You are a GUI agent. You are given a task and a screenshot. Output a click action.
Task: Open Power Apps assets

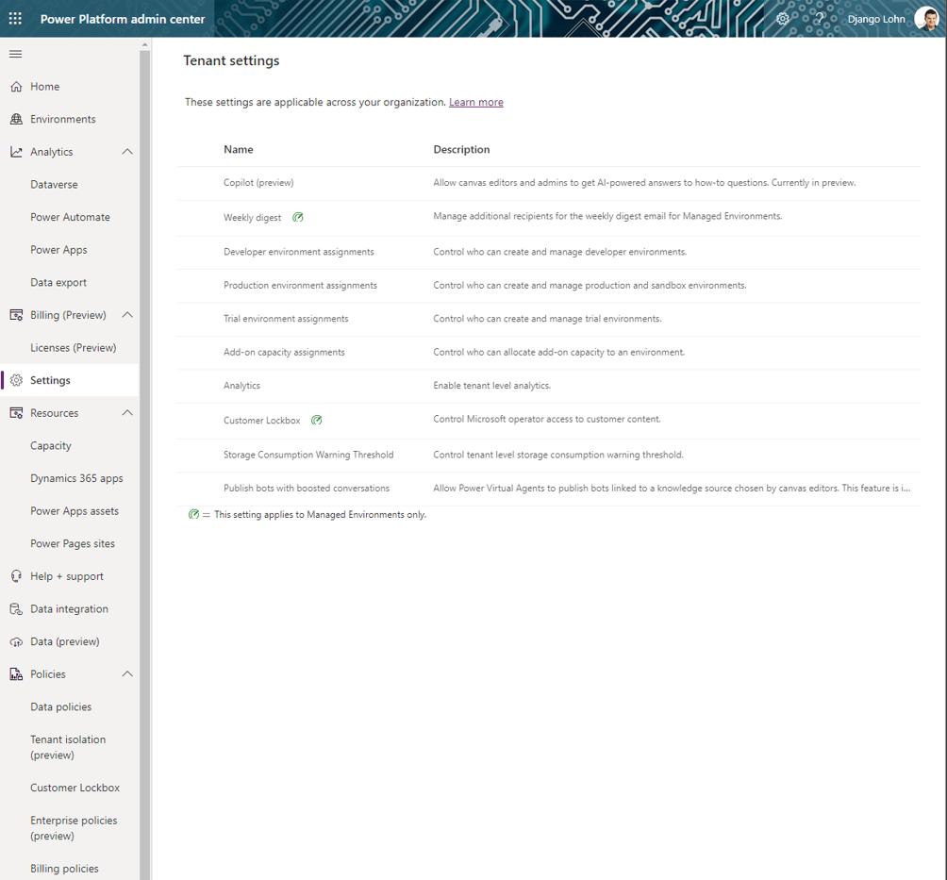pyautogui.click(x=75, y=510)
